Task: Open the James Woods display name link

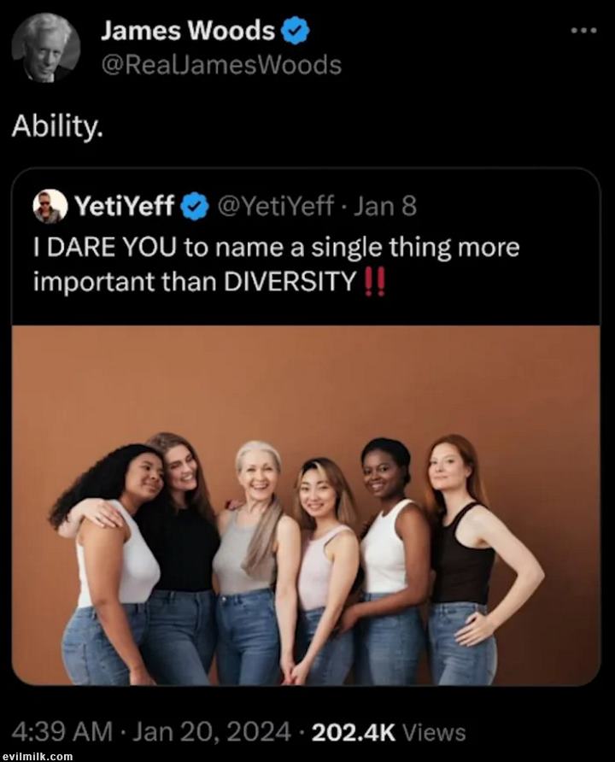Action: tap(188, 32)
